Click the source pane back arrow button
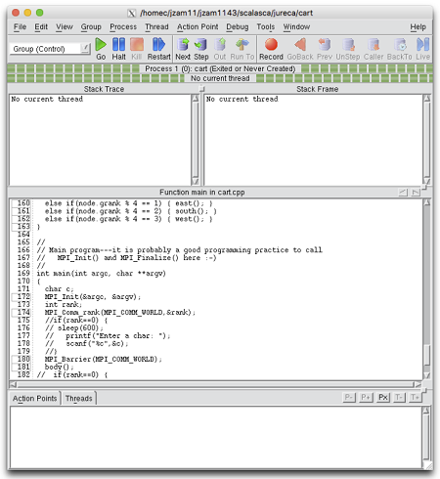 pyautogui.click(x=403, y=193)
